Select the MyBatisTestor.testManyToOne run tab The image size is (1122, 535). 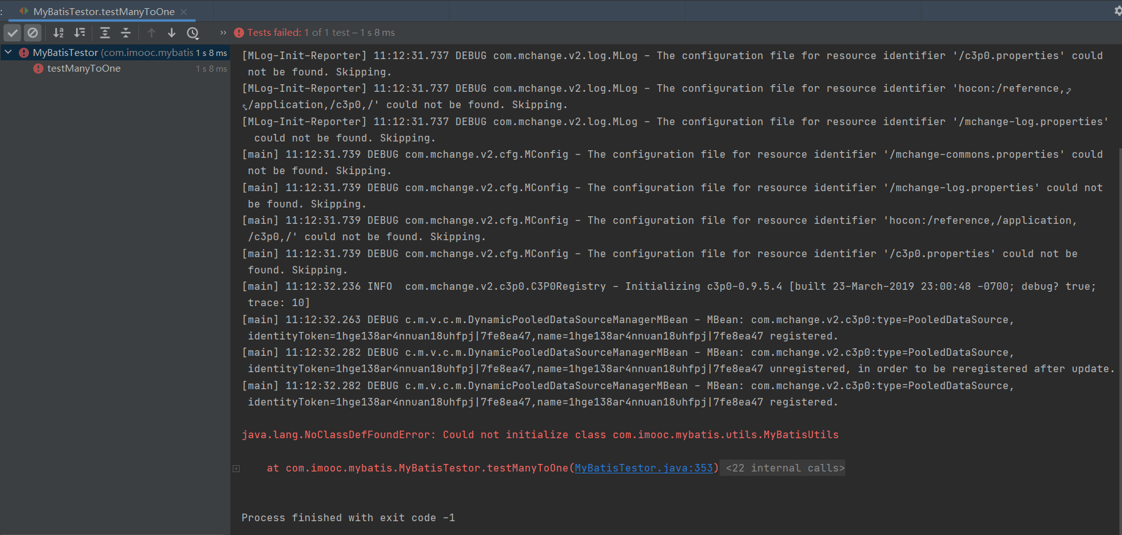point(104,11)
